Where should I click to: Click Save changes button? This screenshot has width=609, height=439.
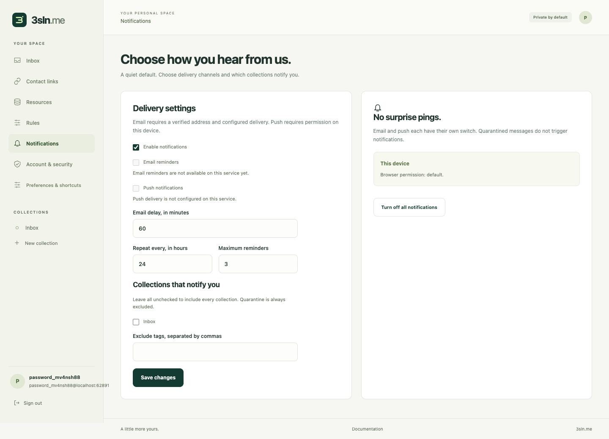point(158,378)
